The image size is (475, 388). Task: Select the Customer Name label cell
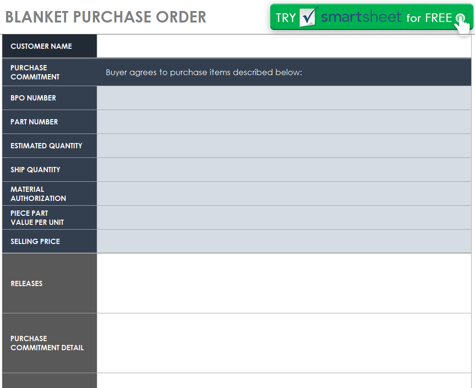49,46
